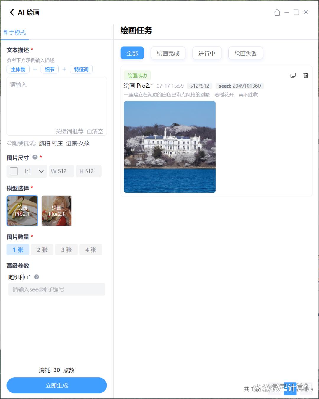Select 4 张 image count
Image resolution: width=319 pixels, height=399 pixels.
[x=91, y=250]
